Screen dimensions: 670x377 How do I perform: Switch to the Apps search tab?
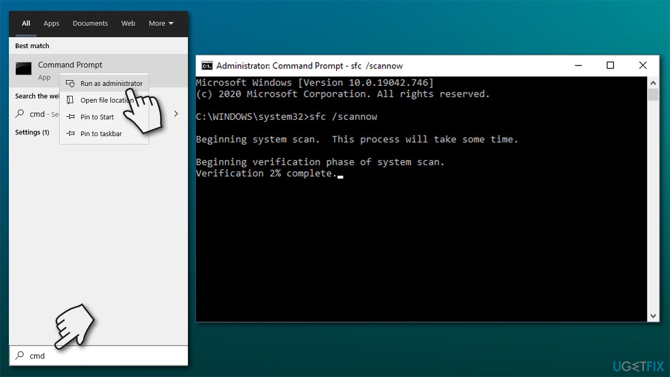click(x=51, y=24)
